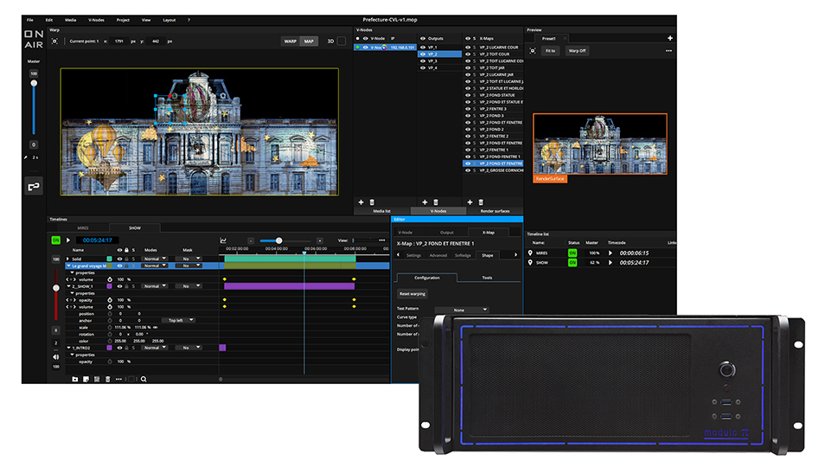Open the Tools tab in Editor
This screenshot has height=467, width=825.
click(x=487, y=278)
